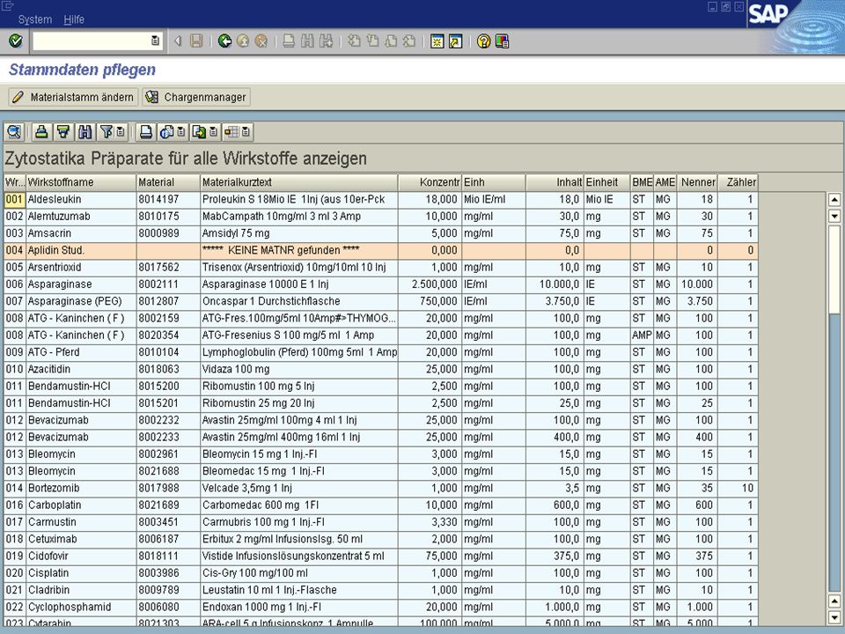Image resolution: width=845 pixels, height=634 pixels.
Task: Click the Export icon in the list toolbar
Action: point(200,132)
